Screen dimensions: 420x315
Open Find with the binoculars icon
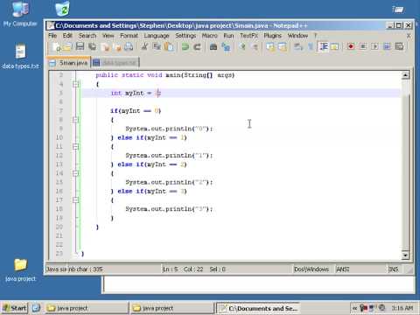click(x=213, y=46)
